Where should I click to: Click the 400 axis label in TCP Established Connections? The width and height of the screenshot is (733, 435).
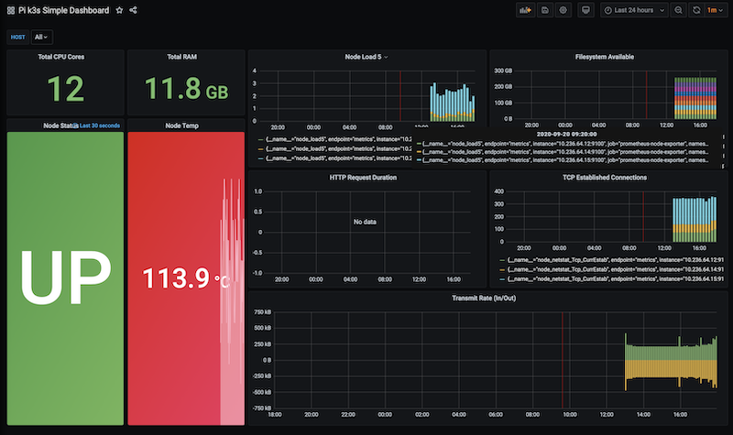498,191
